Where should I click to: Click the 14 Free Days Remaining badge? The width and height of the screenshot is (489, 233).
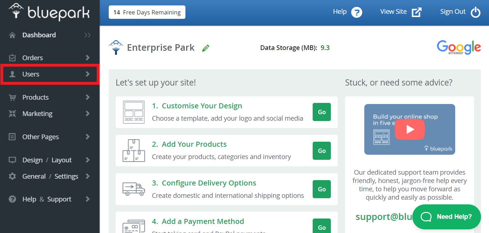coord(147,12)
